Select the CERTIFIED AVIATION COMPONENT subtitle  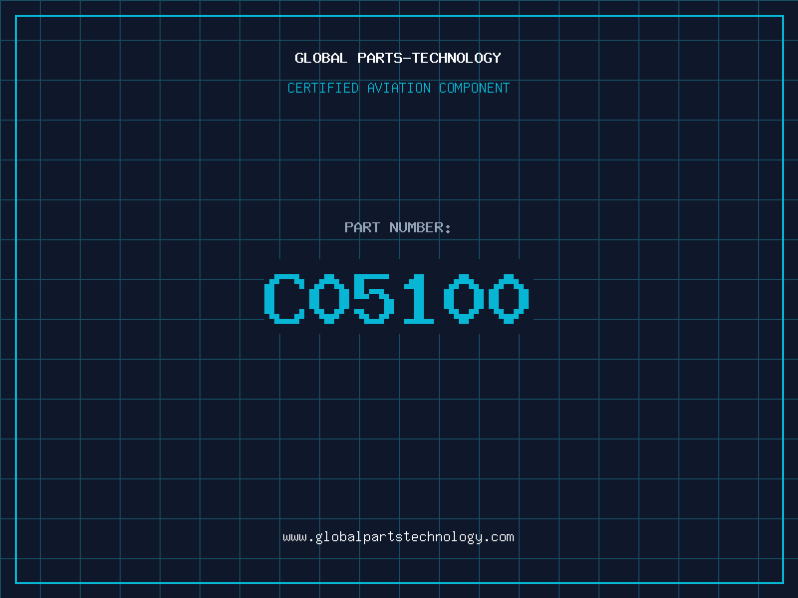tap(398, 88)
